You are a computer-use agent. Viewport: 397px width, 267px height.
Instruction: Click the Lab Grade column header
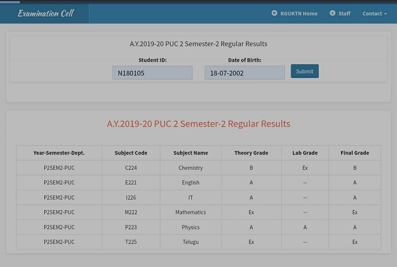305,153
